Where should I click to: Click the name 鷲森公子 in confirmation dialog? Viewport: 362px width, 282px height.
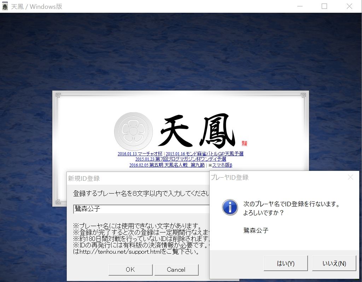[x=256, y=230]
